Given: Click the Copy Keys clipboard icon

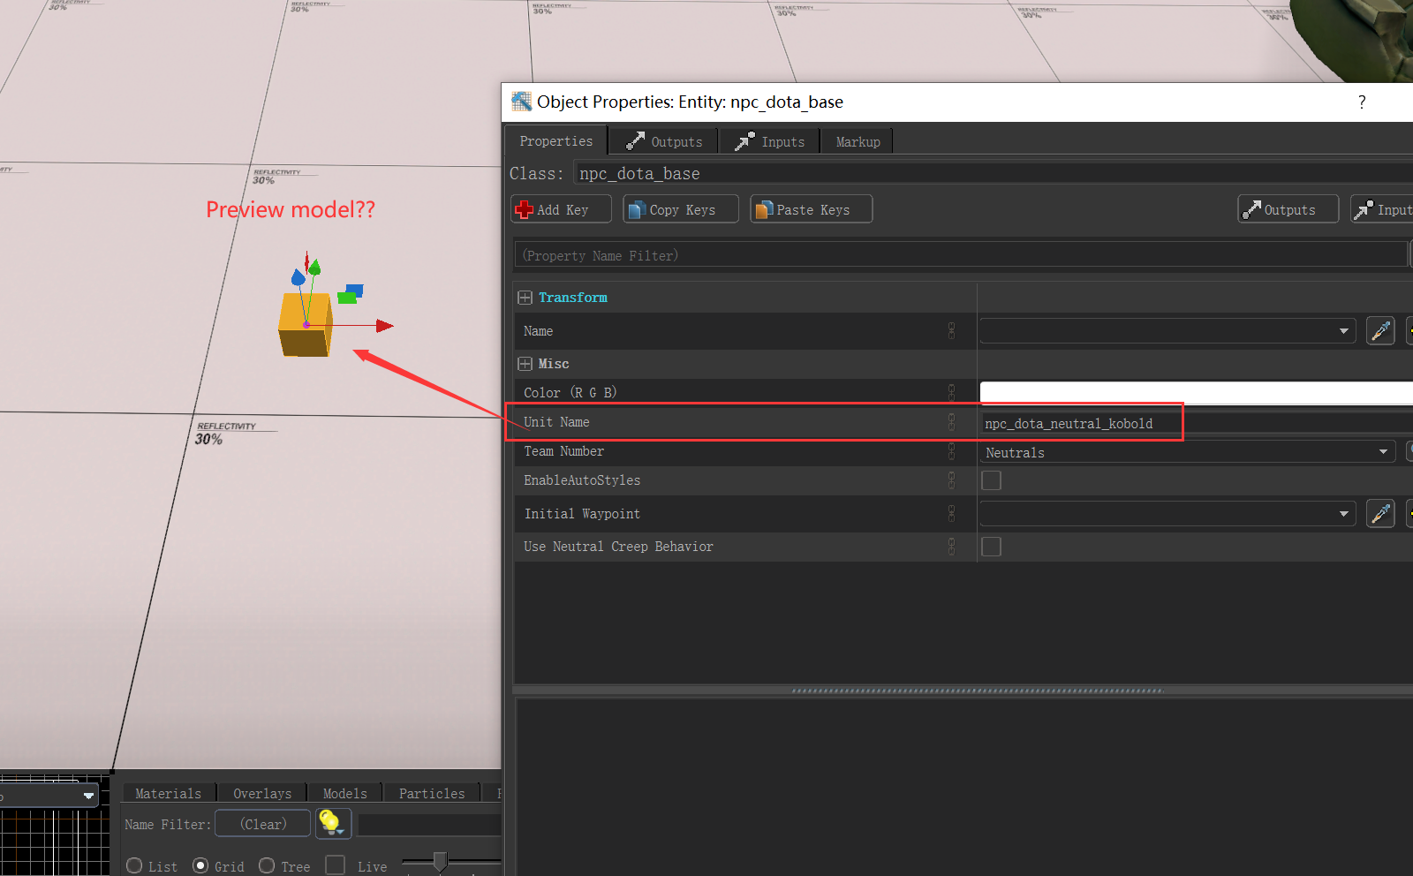Looking at the screenshot, I should coord(638,209).
